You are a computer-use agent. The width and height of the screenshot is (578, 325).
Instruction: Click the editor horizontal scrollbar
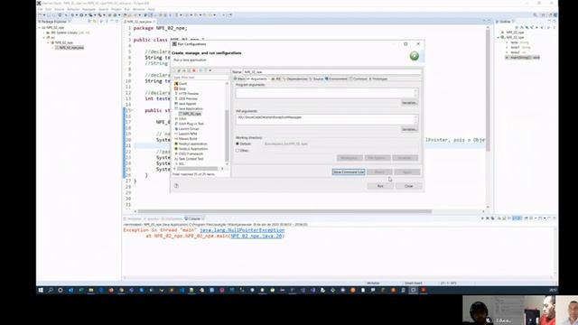pyautogui.click(x=284, y=211)
